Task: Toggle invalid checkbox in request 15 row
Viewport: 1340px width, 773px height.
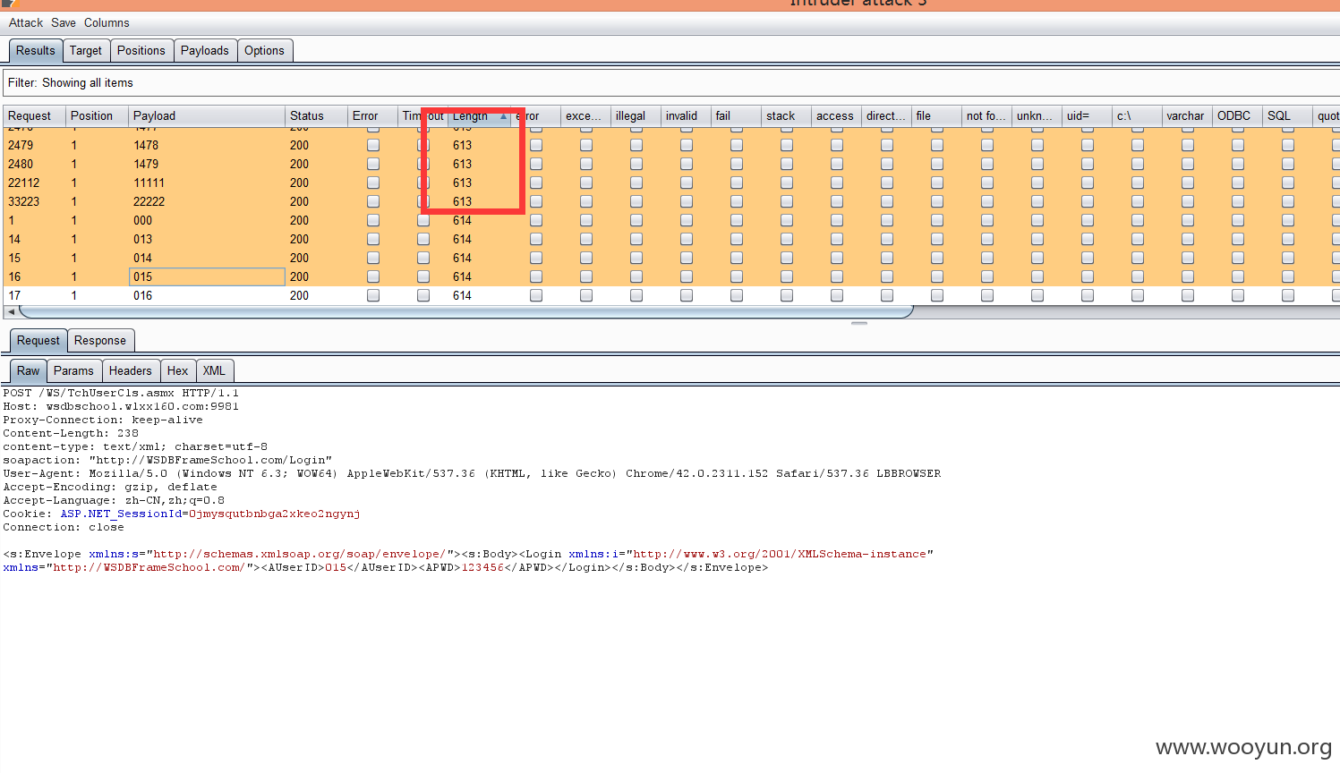Action: 687,258
